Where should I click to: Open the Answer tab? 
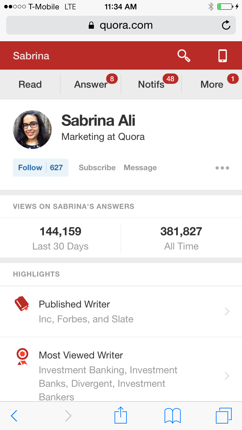91,84
